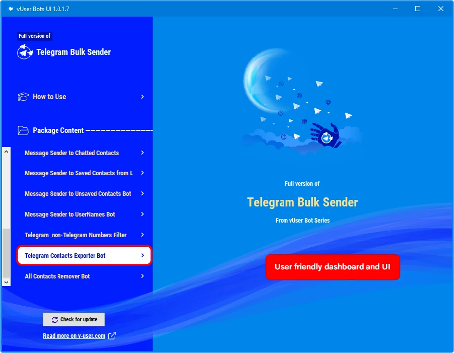Image resolution: width=454 pixels, height=353 pixels.
Task: Minimize the vUser Bots UI window
Action: pyautogui.click(x=395, y=9)
